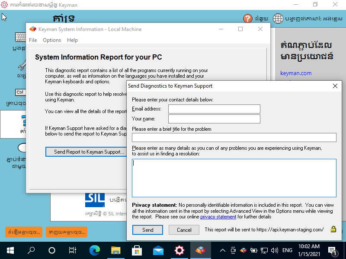This screenshot has height=259, width=346.
Task: Close the Send Diagnostics dialog
Action: [x=335, y=86]
